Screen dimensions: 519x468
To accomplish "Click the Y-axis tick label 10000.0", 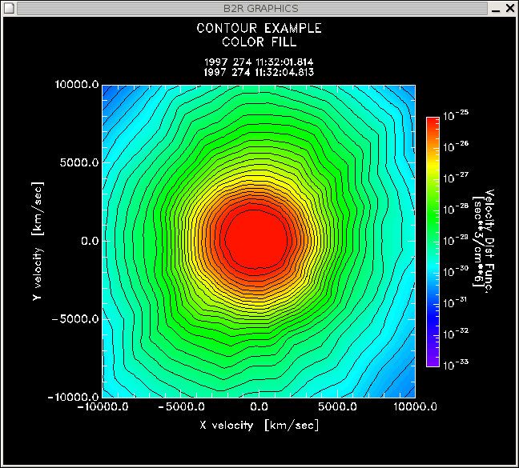I will 77,85.
